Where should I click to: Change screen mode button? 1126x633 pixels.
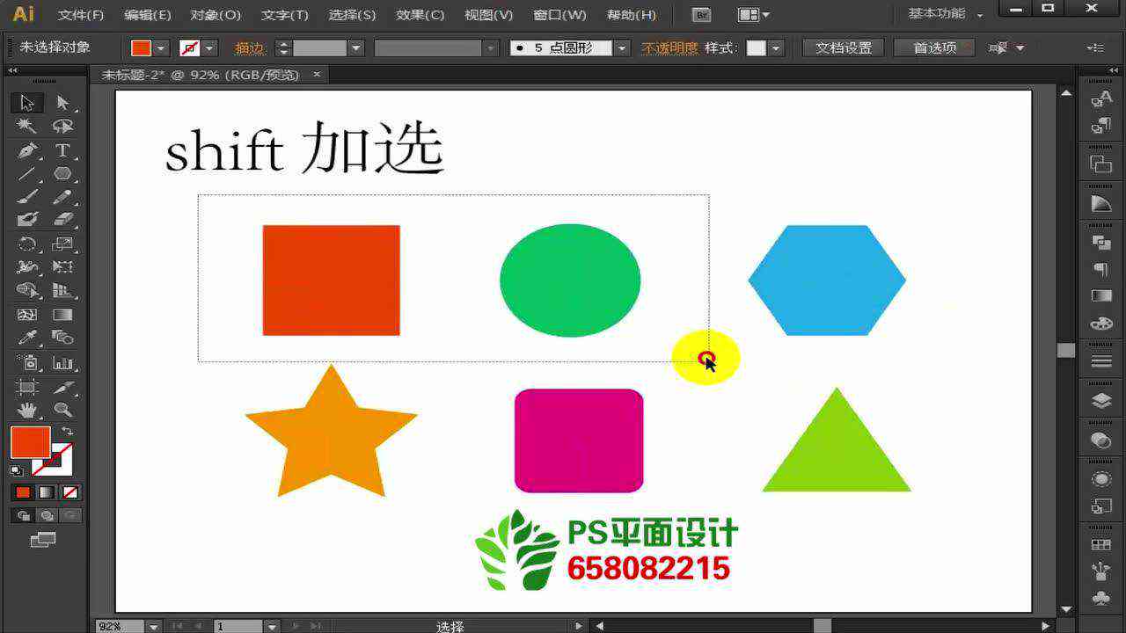[42, 540]
